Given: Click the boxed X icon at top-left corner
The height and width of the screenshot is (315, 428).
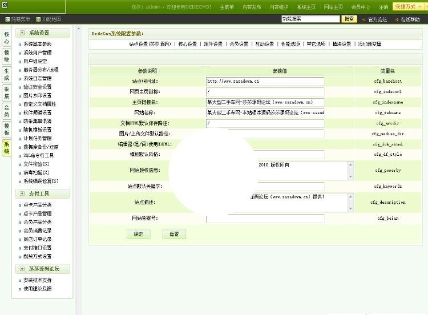Looking at the screenshot, I should (x=5, y=5).
